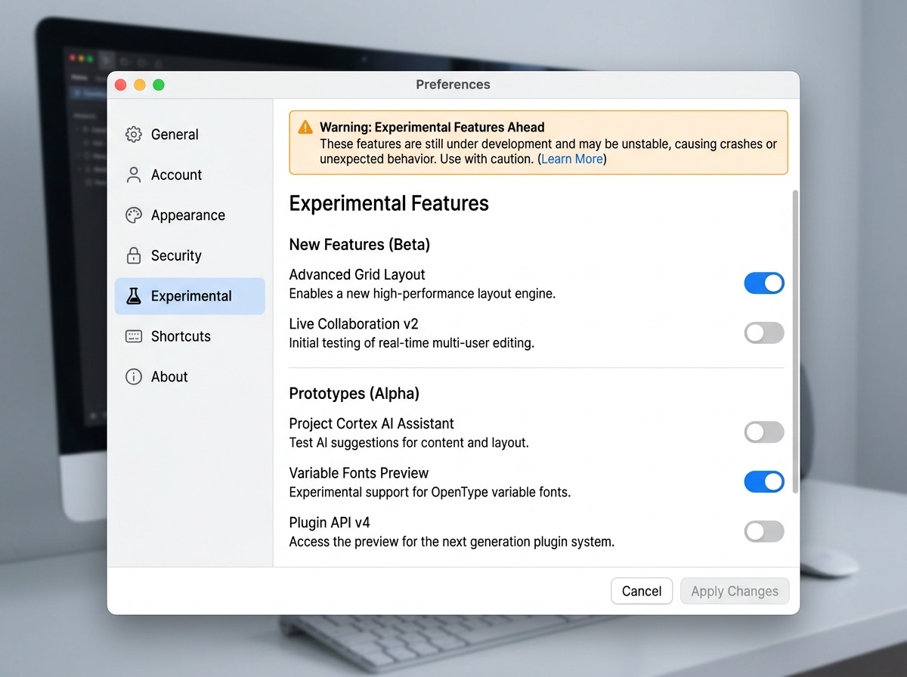Switch to the Account section

coord(190,175)
